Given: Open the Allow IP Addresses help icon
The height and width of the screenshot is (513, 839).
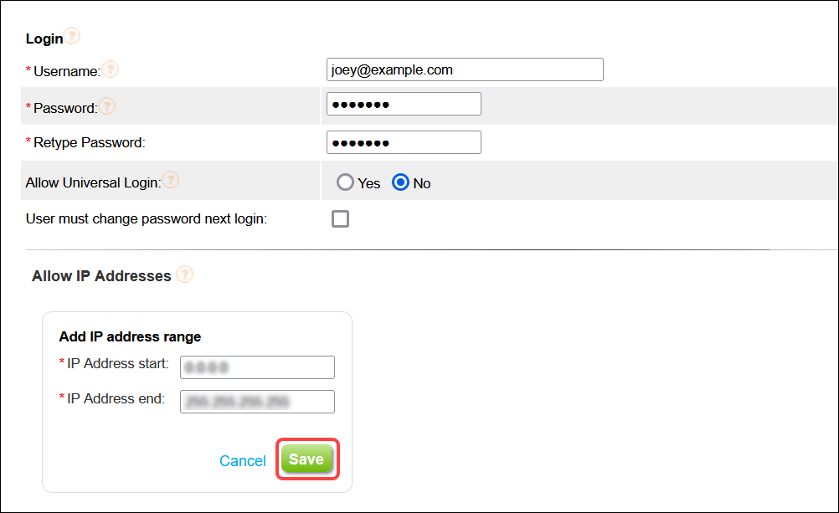Looking at the screenshot, I should tap(185, 274).
